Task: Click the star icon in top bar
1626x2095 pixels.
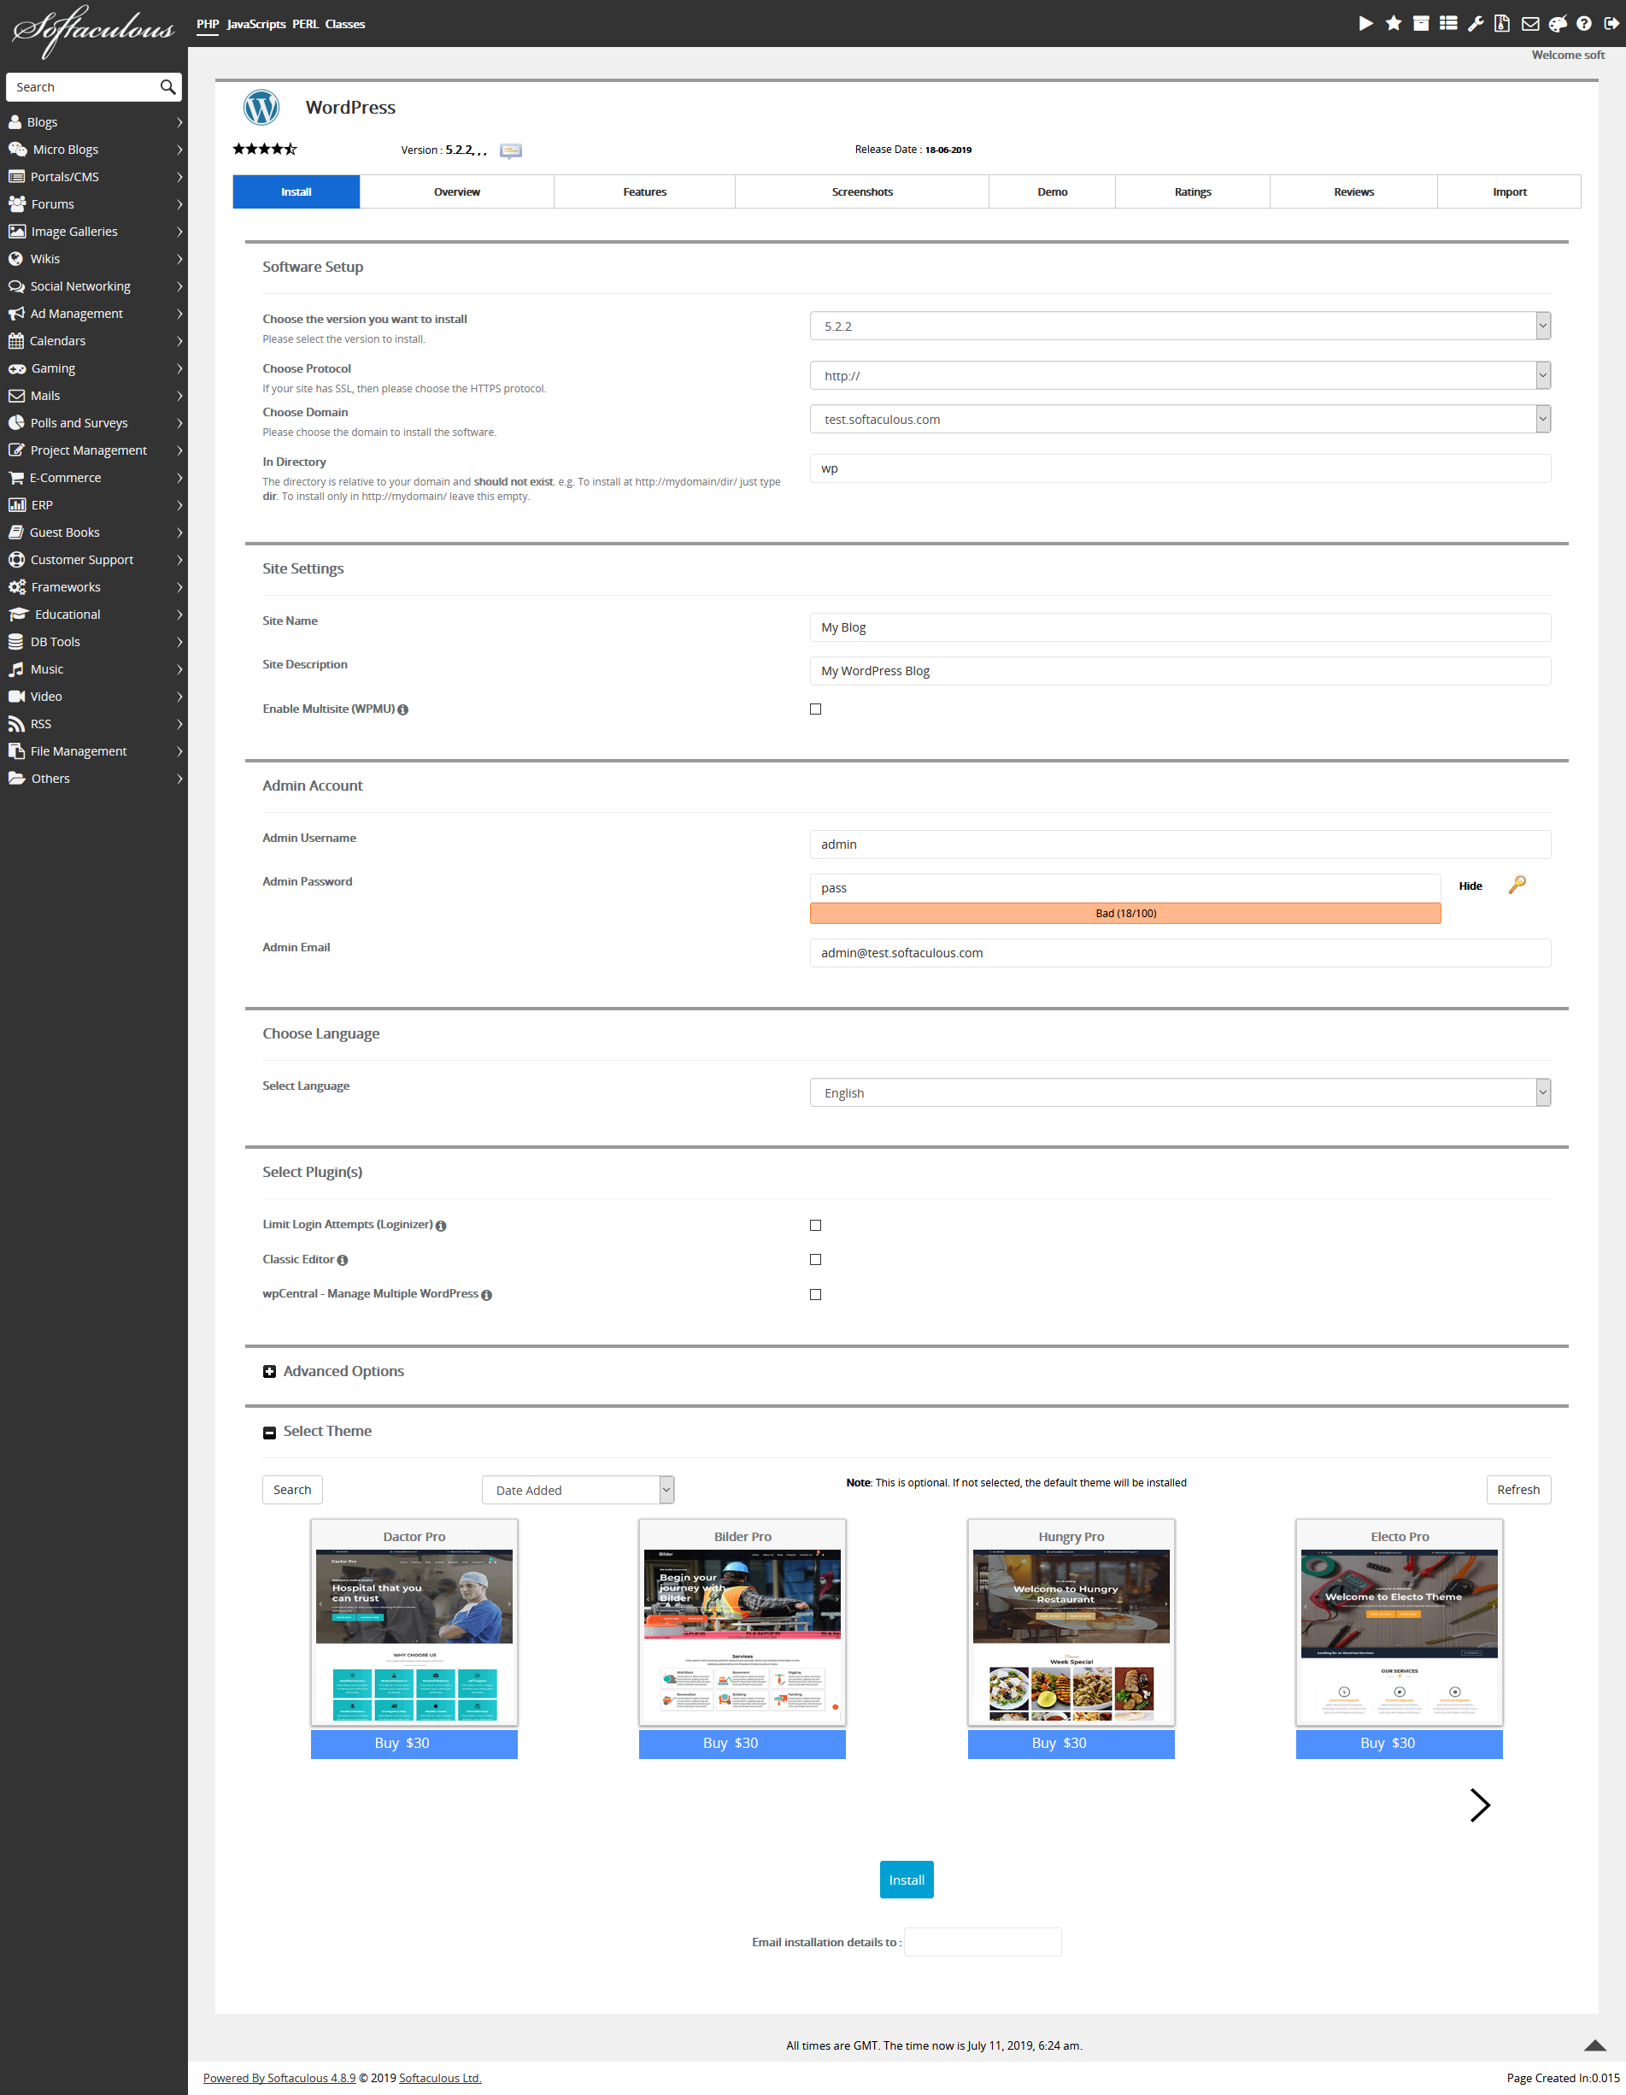Action: (1393, 24)
